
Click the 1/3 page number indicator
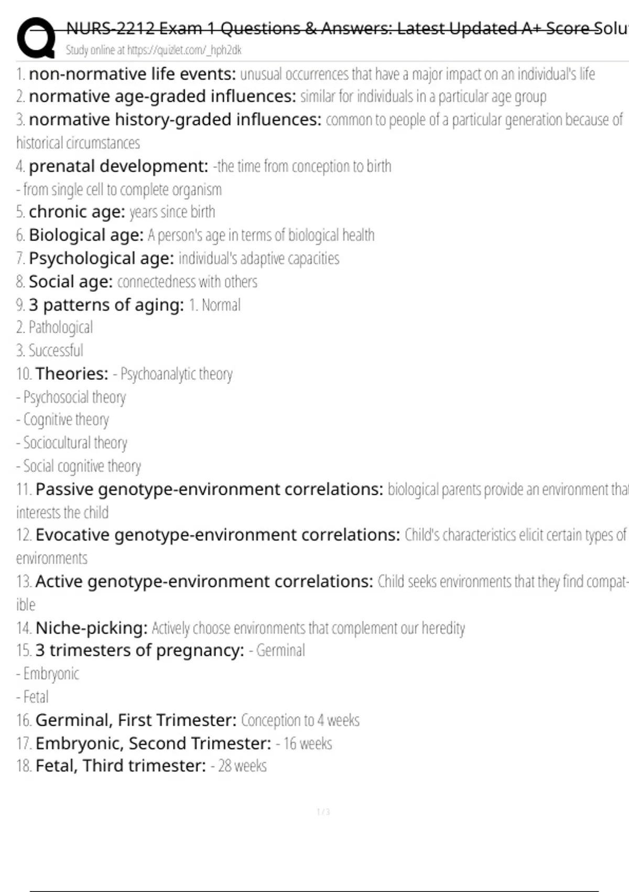(x=323, y=812)
